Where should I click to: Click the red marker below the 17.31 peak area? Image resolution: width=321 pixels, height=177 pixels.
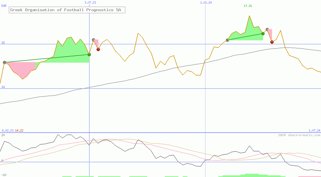tap(272, 42)
